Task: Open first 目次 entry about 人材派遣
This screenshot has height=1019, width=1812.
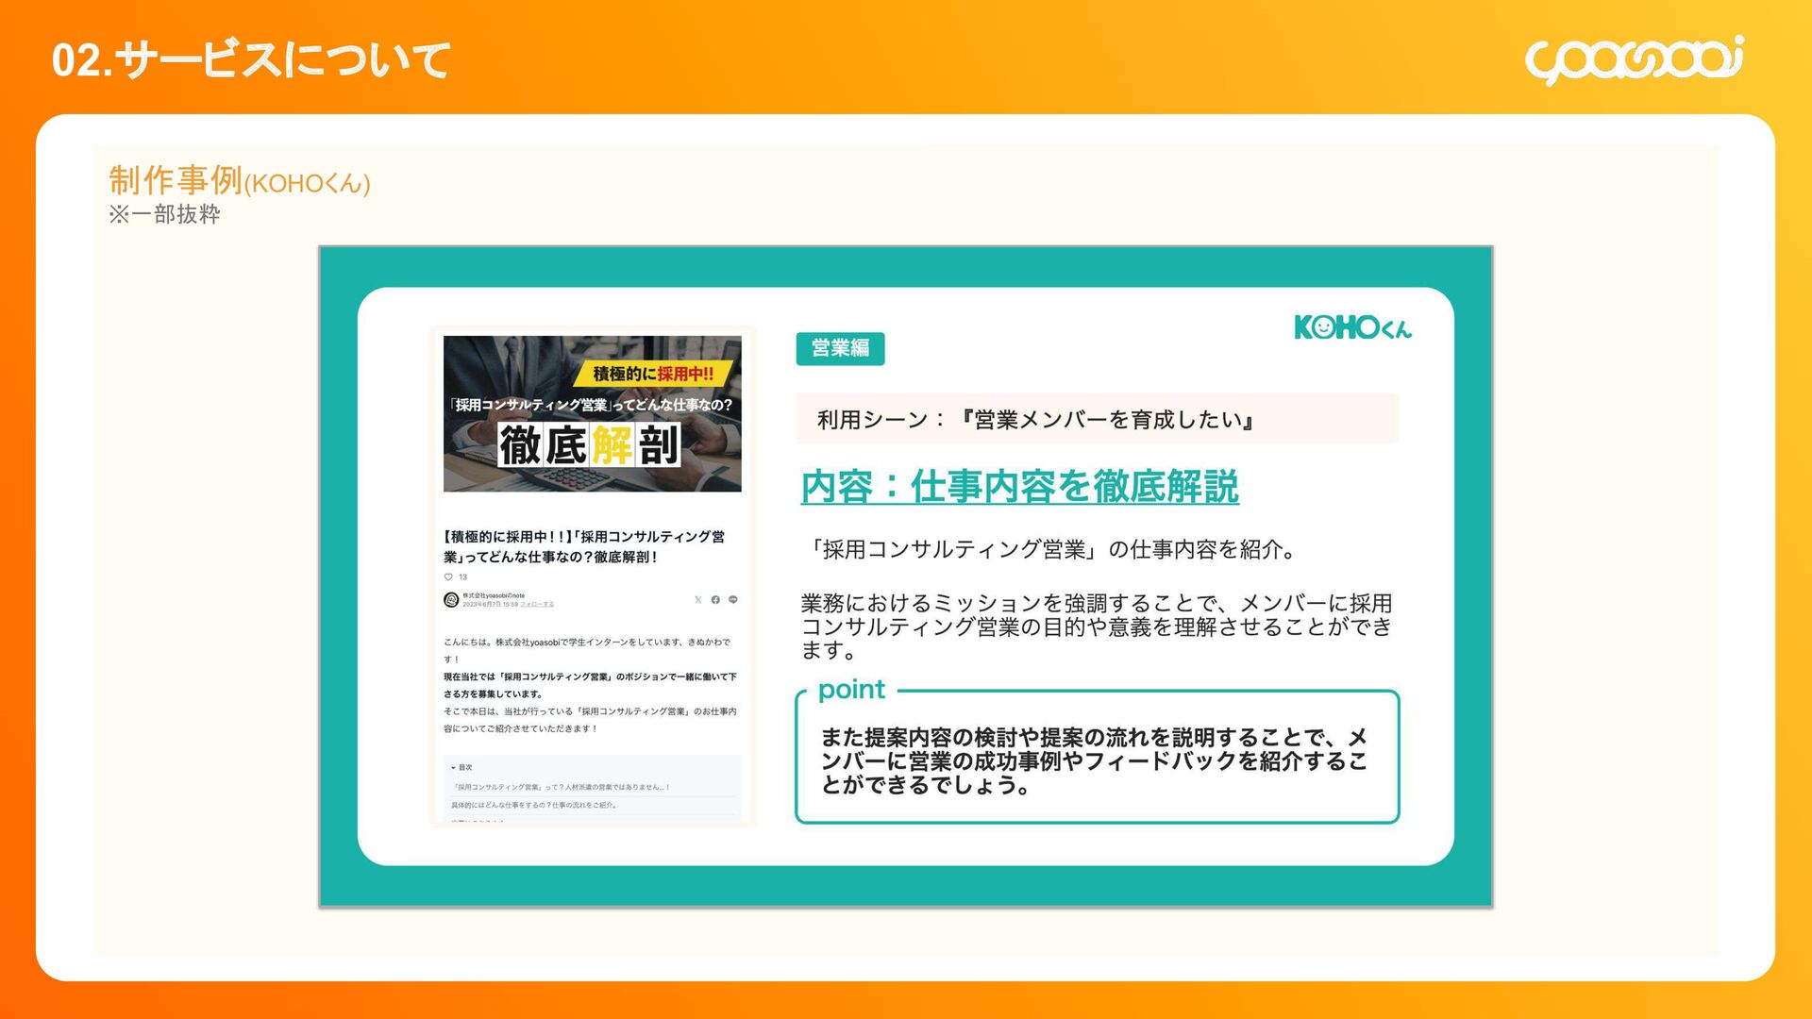Action: (561, 787)
